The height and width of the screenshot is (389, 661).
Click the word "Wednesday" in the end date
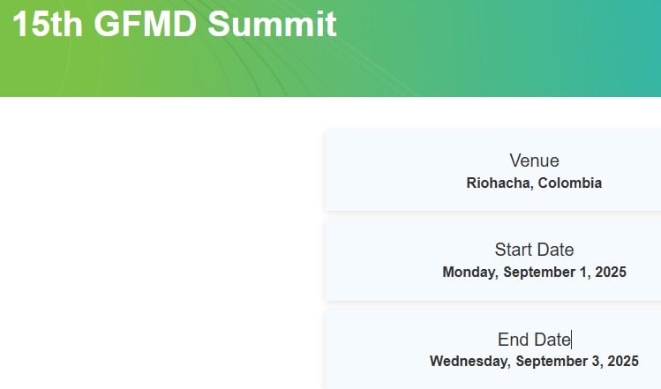click(469, 361)
